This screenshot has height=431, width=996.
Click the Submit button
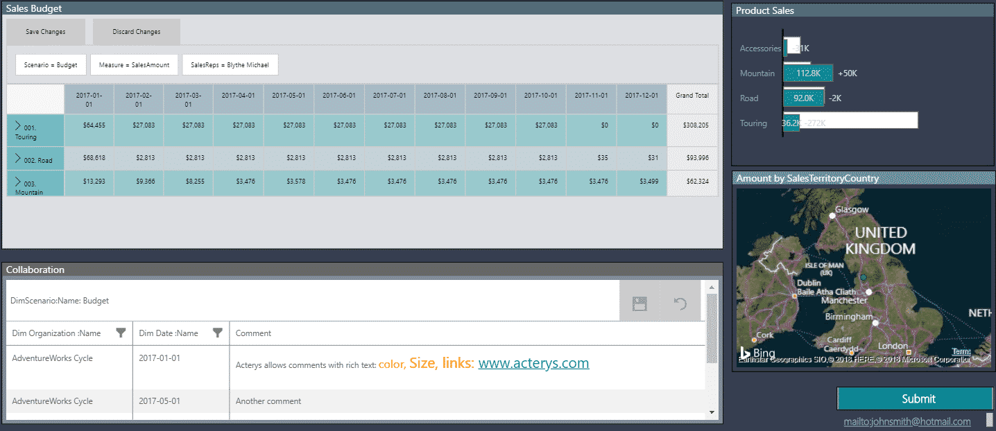(918, 399)
